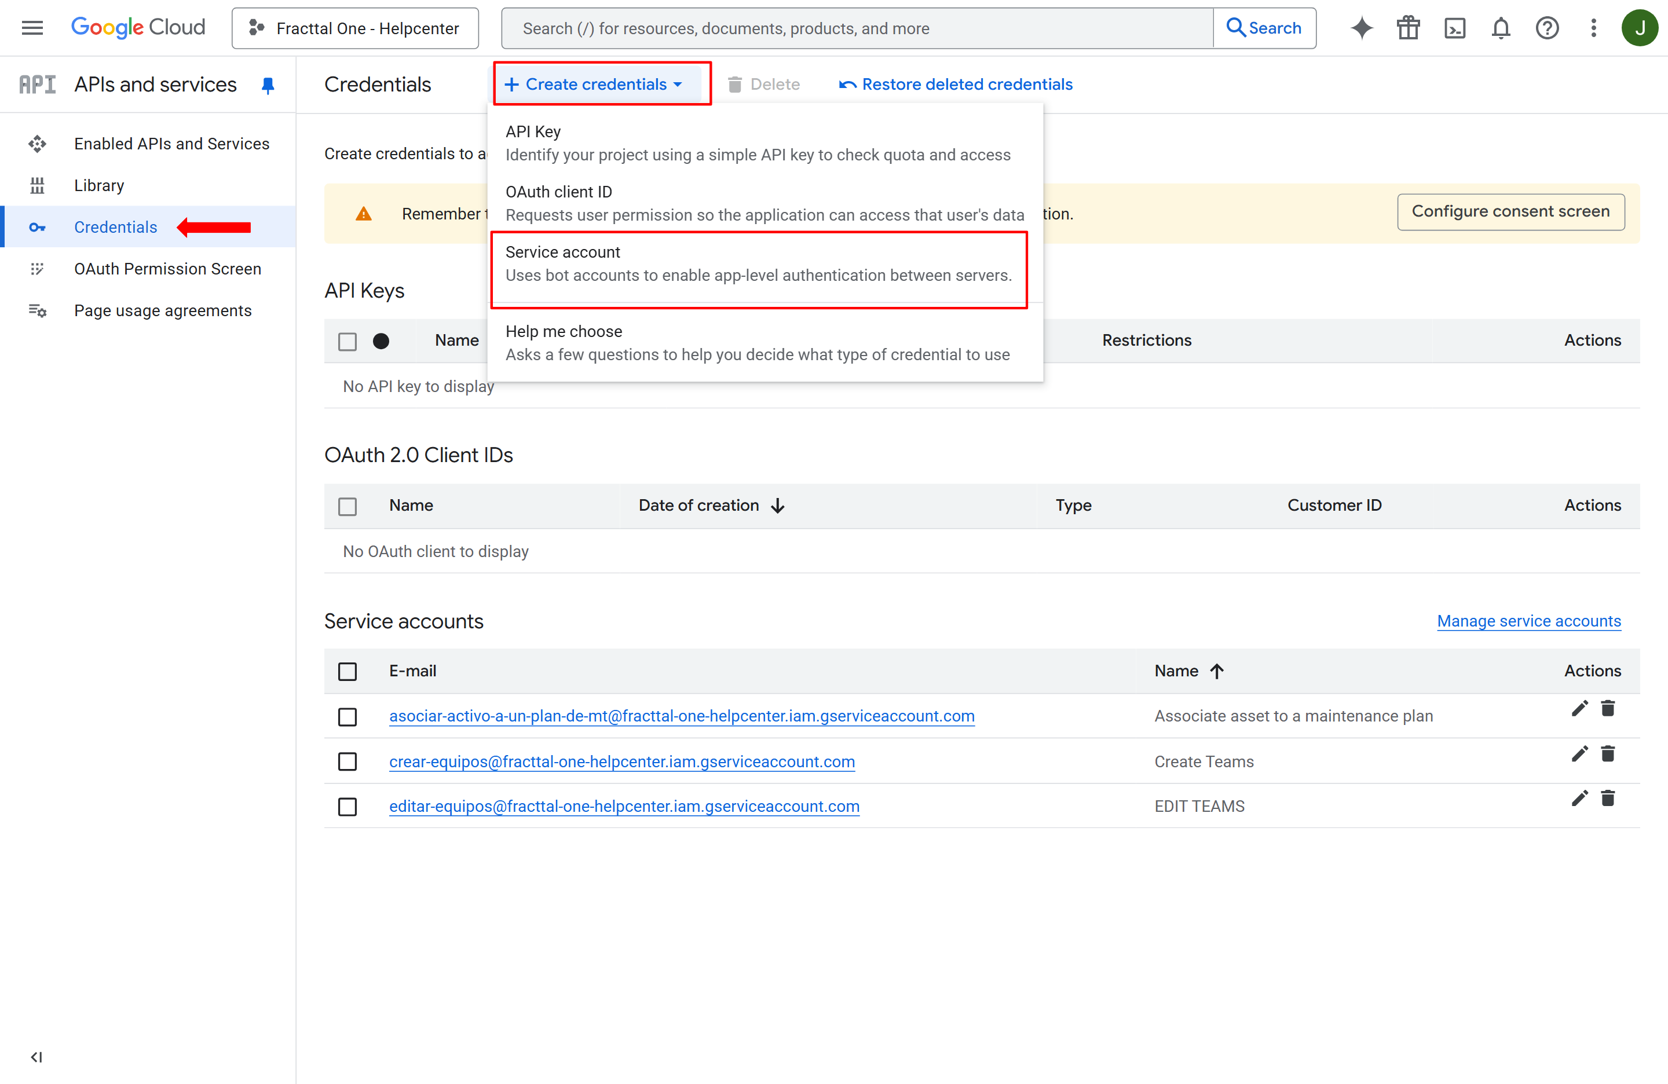Select all OAuth 2.0 Client IDs checkbox
Image resolution: width=1668 pixels, height=1084 pixels.
pos(347,506)
